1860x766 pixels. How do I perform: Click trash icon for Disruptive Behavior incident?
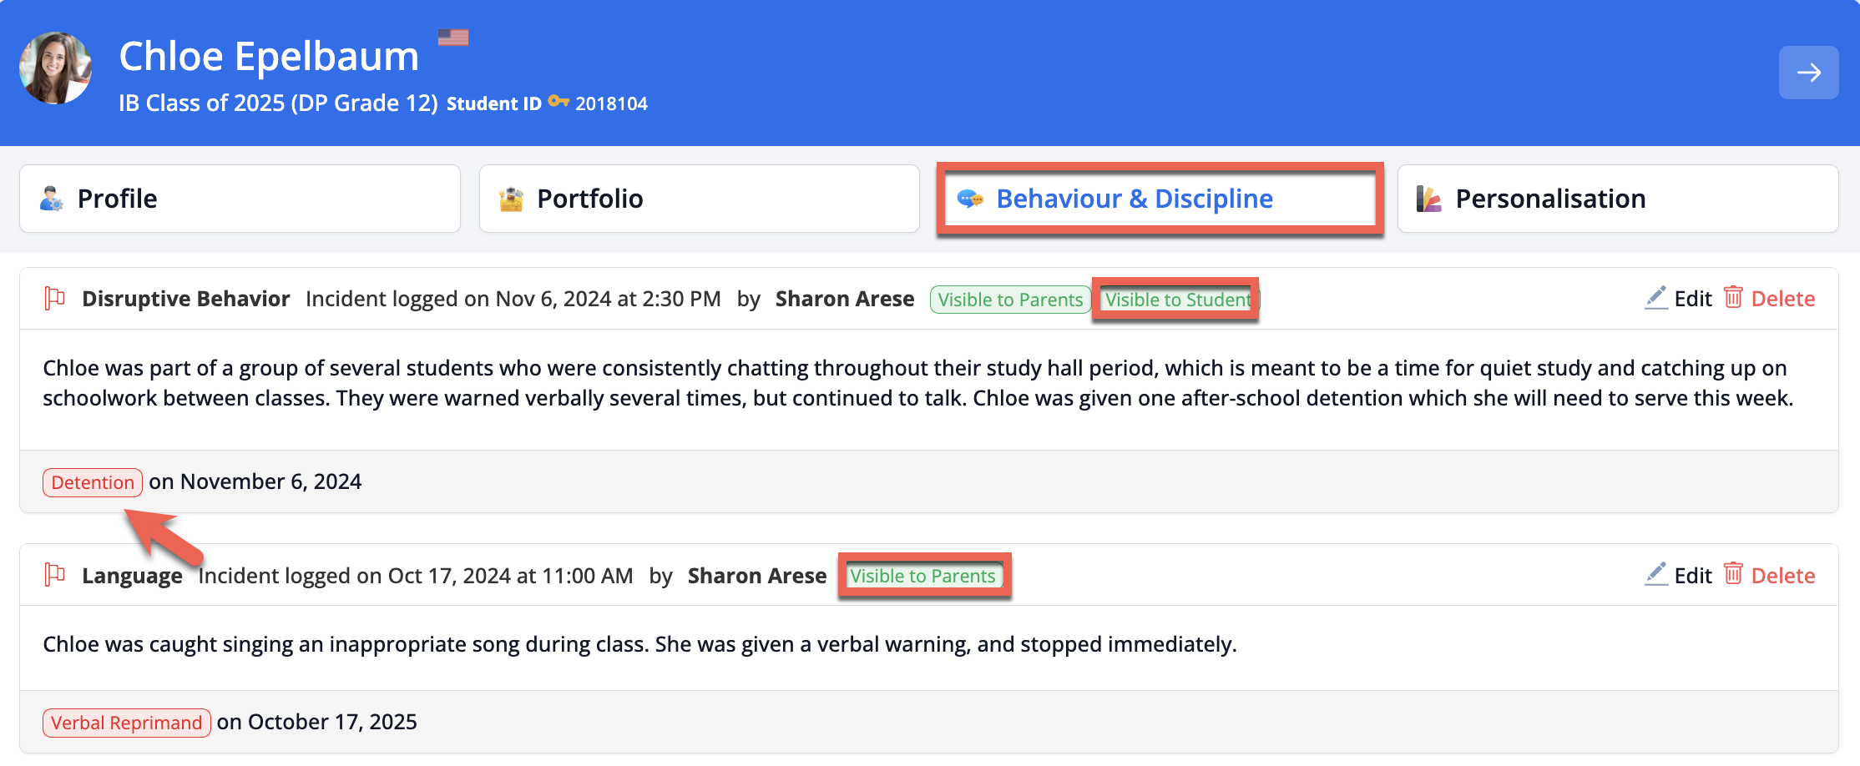1733,297
